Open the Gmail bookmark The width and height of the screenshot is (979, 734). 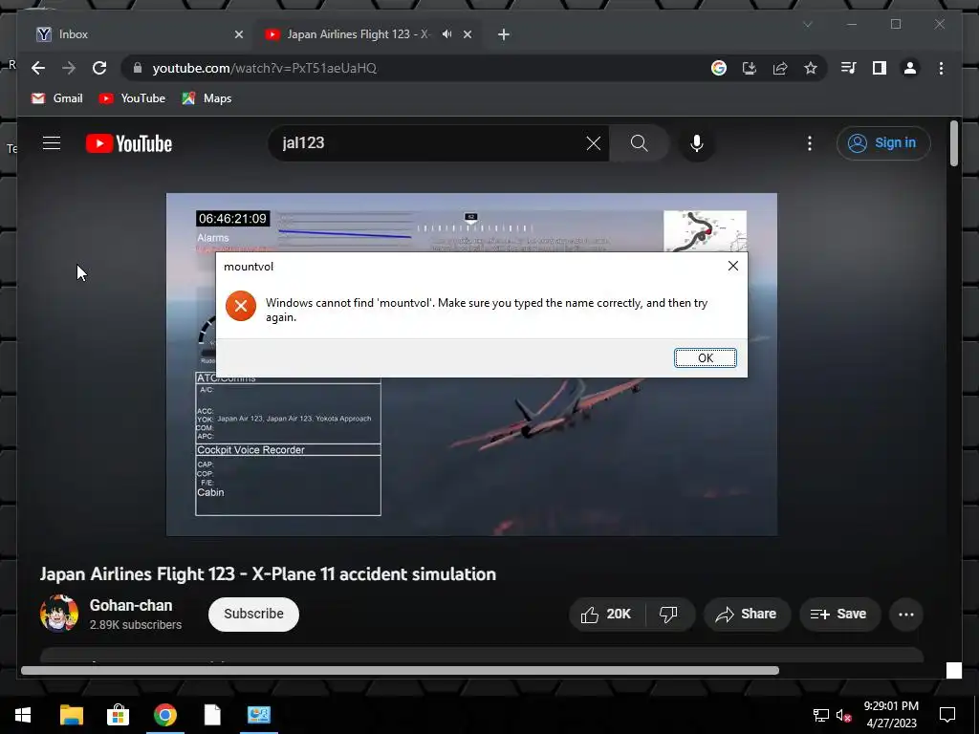56,98
